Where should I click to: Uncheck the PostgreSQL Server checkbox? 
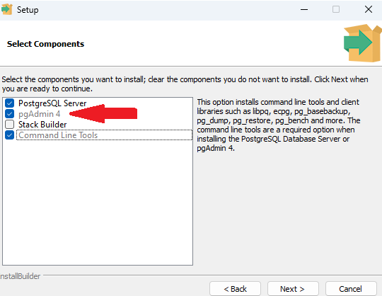pos(9,103)
